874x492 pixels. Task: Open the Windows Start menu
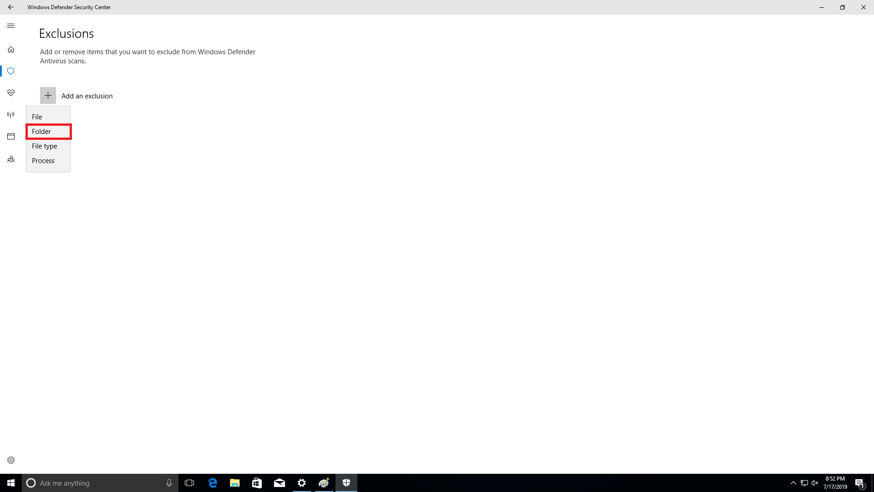coord(11,483)
